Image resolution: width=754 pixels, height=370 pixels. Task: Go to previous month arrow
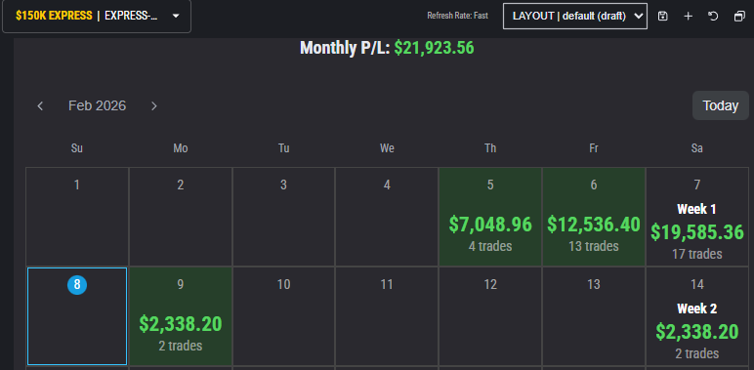coord(40,105)
